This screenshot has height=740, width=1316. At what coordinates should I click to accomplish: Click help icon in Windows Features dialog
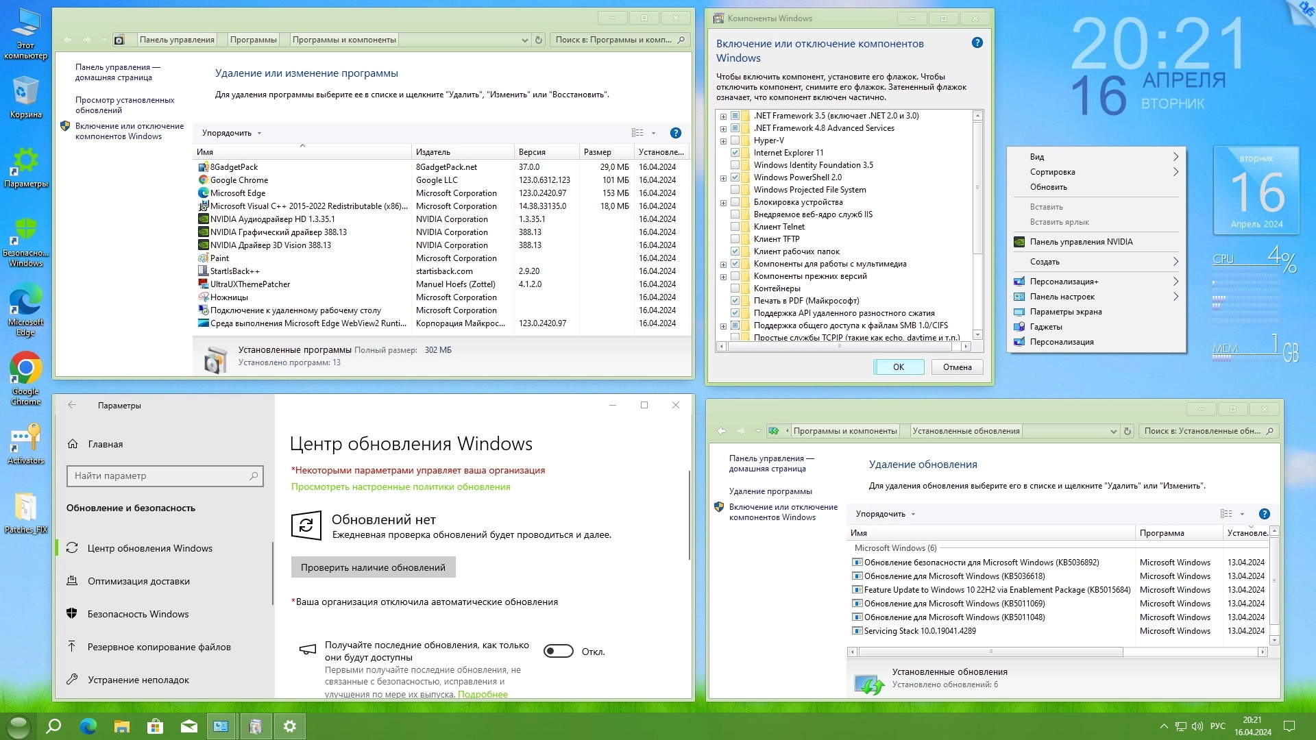coord(977,43)
